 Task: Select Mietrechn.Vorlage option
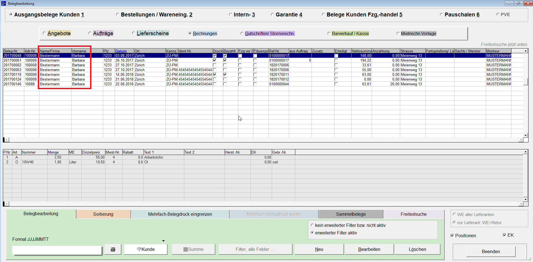pyautogui.click(x=416, y=33)
